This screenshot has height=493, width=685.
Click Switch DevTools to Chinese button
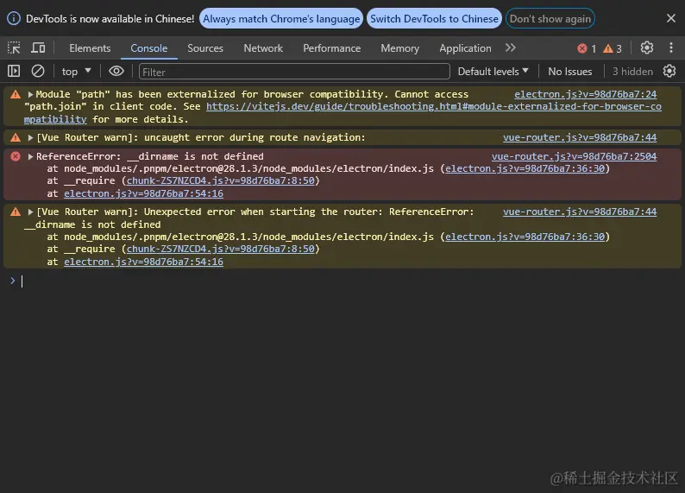coord(434,18)
